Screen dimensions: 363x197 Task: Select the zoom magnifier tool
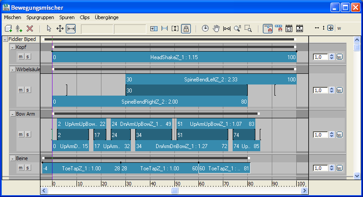click(237, 29)
